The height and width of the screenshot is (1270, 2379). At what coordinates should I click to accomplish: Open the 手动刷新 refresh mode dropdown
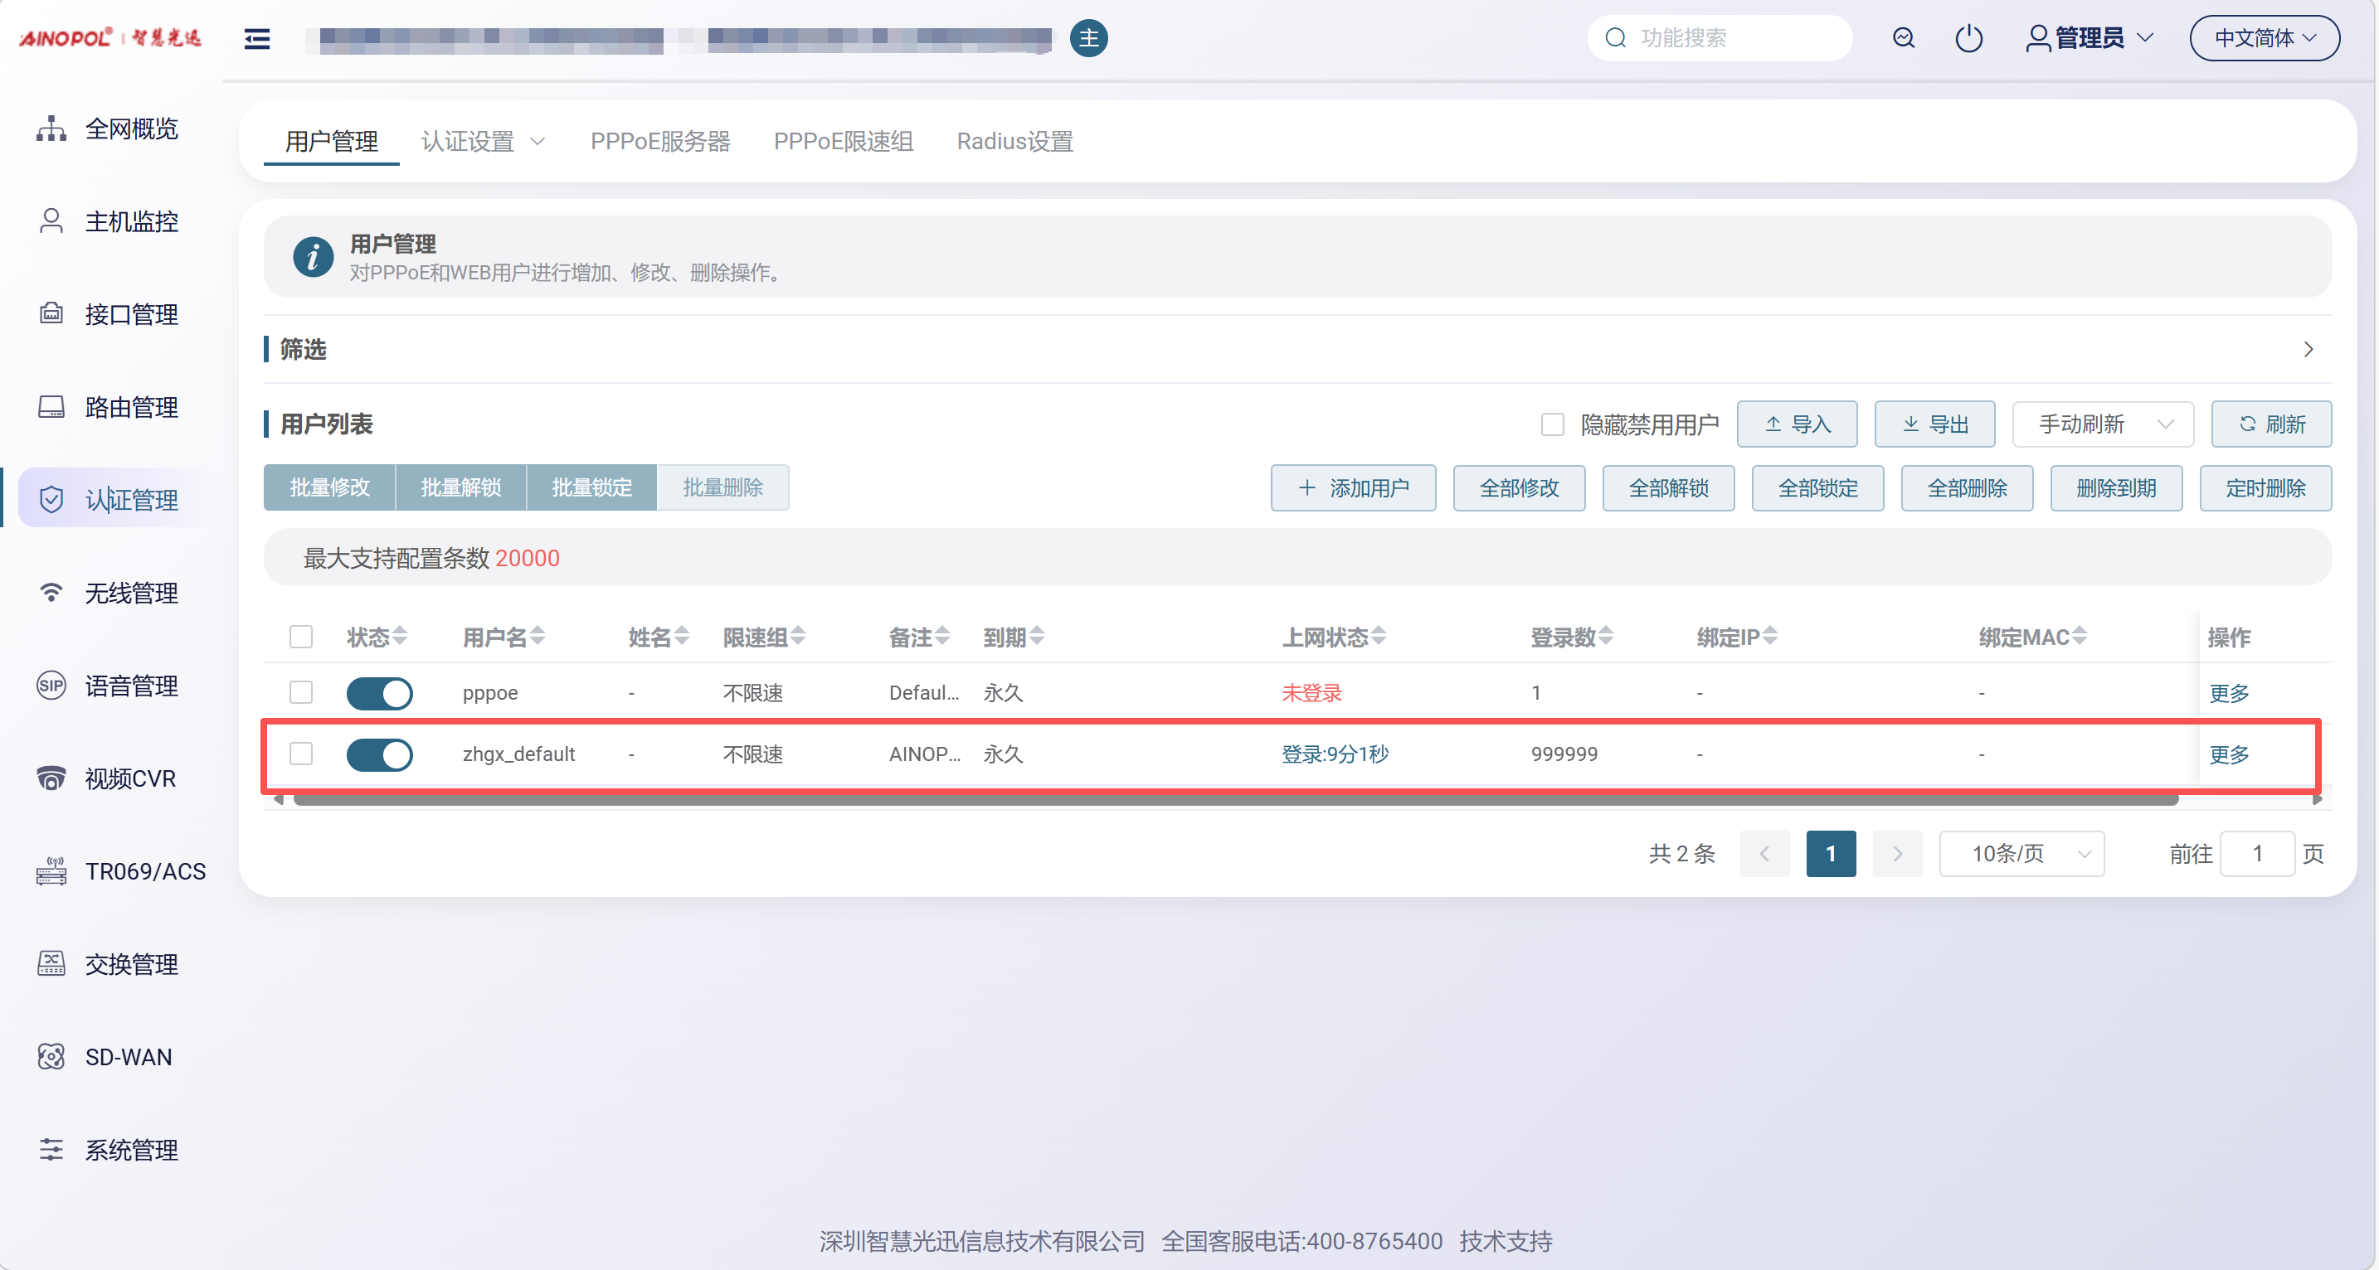2102,424
